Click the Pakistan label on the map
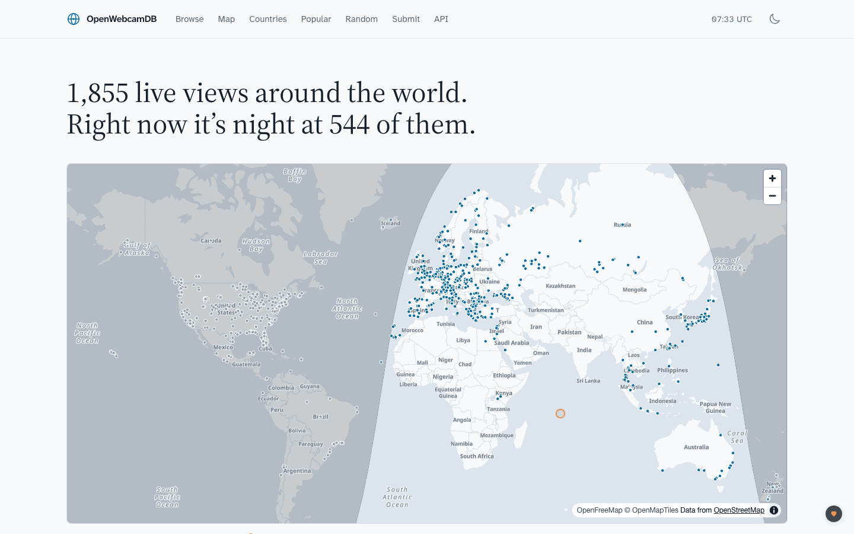854x534 pixels. coord(569,332)
